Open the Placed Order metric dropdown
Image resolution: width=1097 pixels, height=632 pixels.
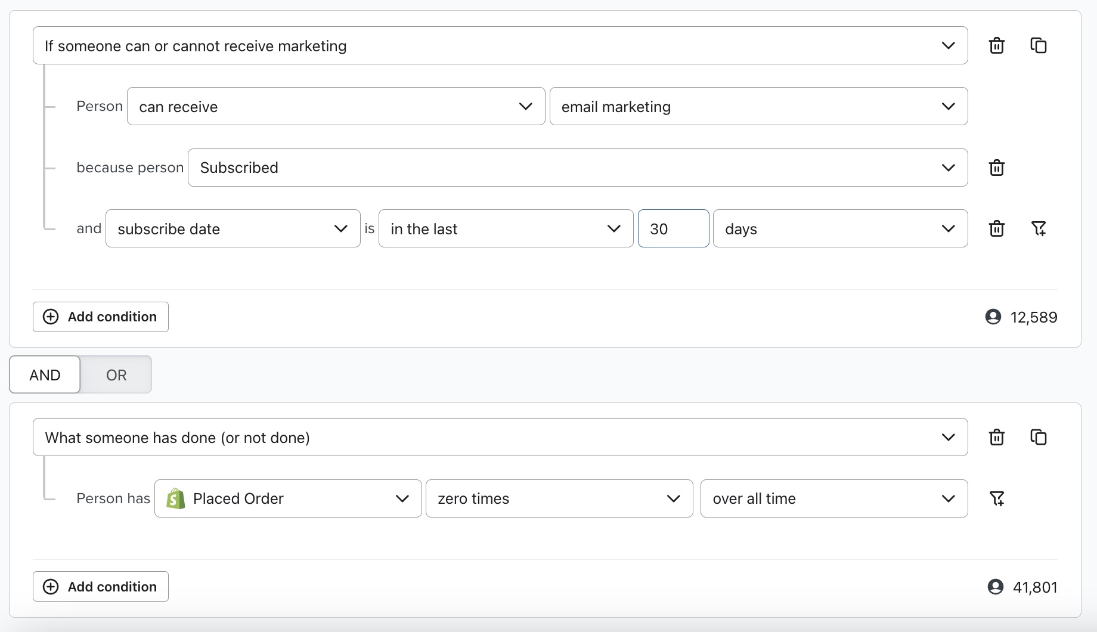coord(287,498)
